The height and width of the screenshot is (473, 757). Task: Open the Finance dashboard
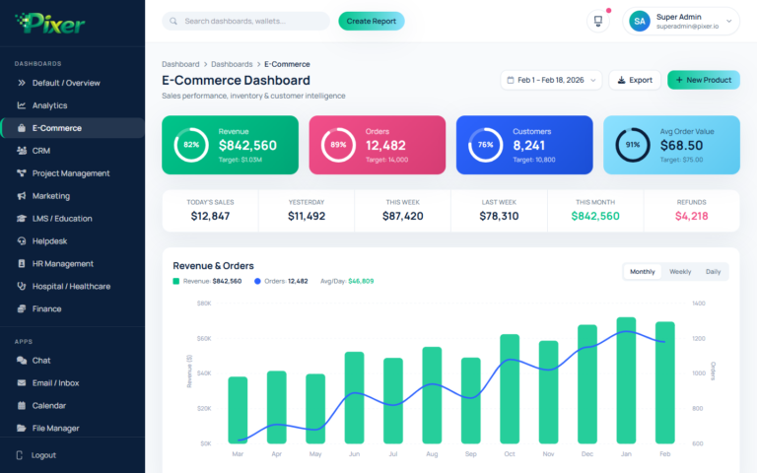pos(72,308)
